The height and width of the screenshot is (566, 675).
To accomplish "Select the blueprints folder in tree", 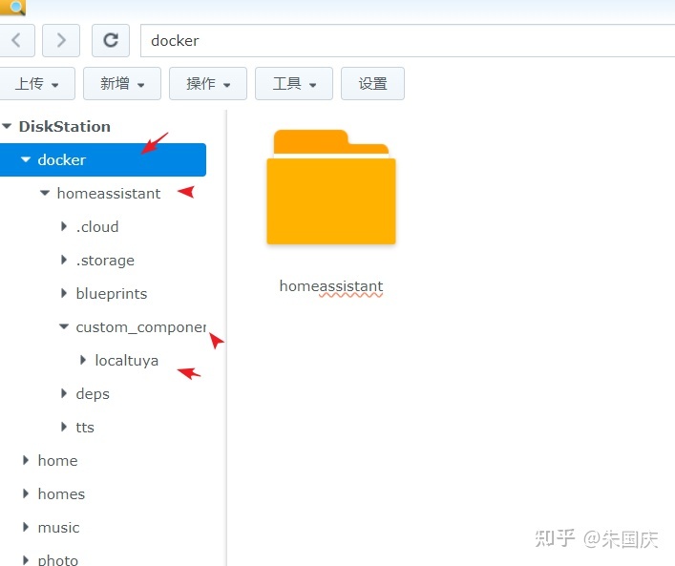I will tap(111, 294).
